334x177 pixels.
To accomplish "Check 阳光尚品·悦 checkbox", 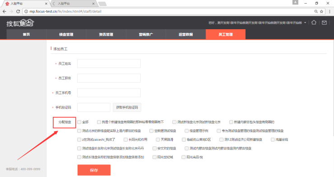I will coord(183,157).
